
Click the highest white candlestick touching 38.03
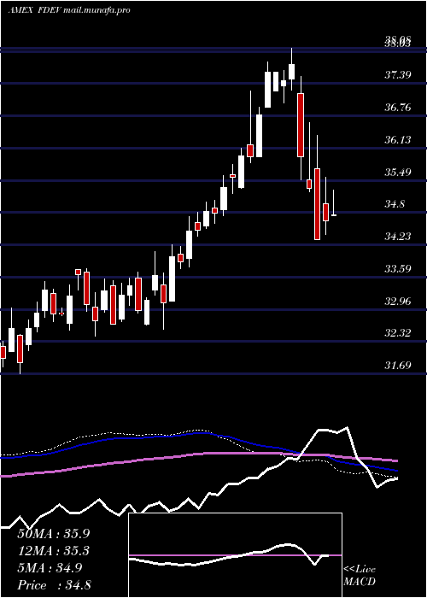[x=292, y=71]
